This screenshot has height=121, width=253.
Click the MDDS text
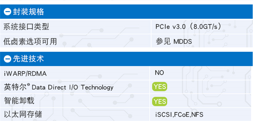[x=182, y=42]
